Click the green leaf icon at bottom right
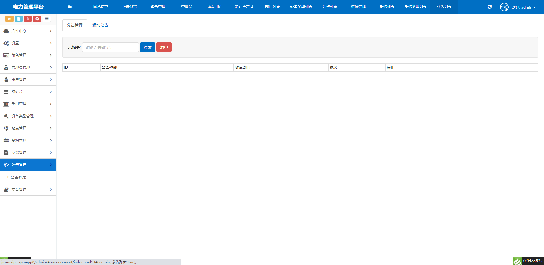This screenshot has width=544, height=265. pos(517,261)
